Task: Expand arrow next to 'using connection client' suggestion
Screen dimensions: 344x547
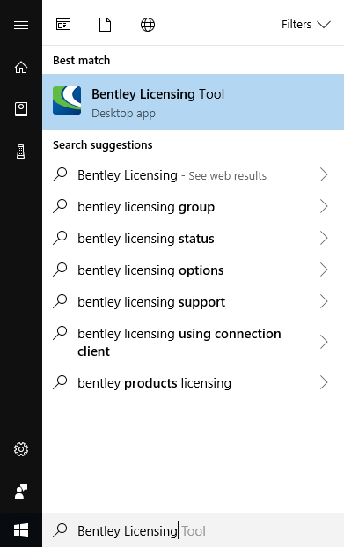Action: (324, 342)
